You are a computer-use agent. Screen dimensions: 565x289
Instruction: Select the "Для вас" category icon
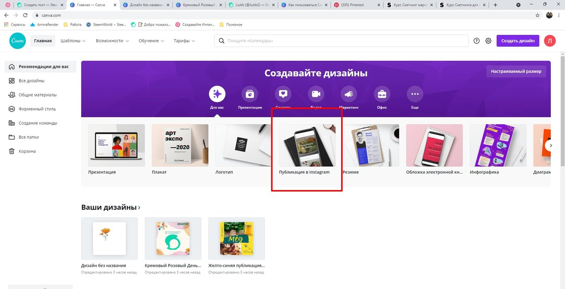point(217,94)
